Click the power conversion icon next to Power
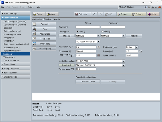Screen dimensions: 162x122 140,51
